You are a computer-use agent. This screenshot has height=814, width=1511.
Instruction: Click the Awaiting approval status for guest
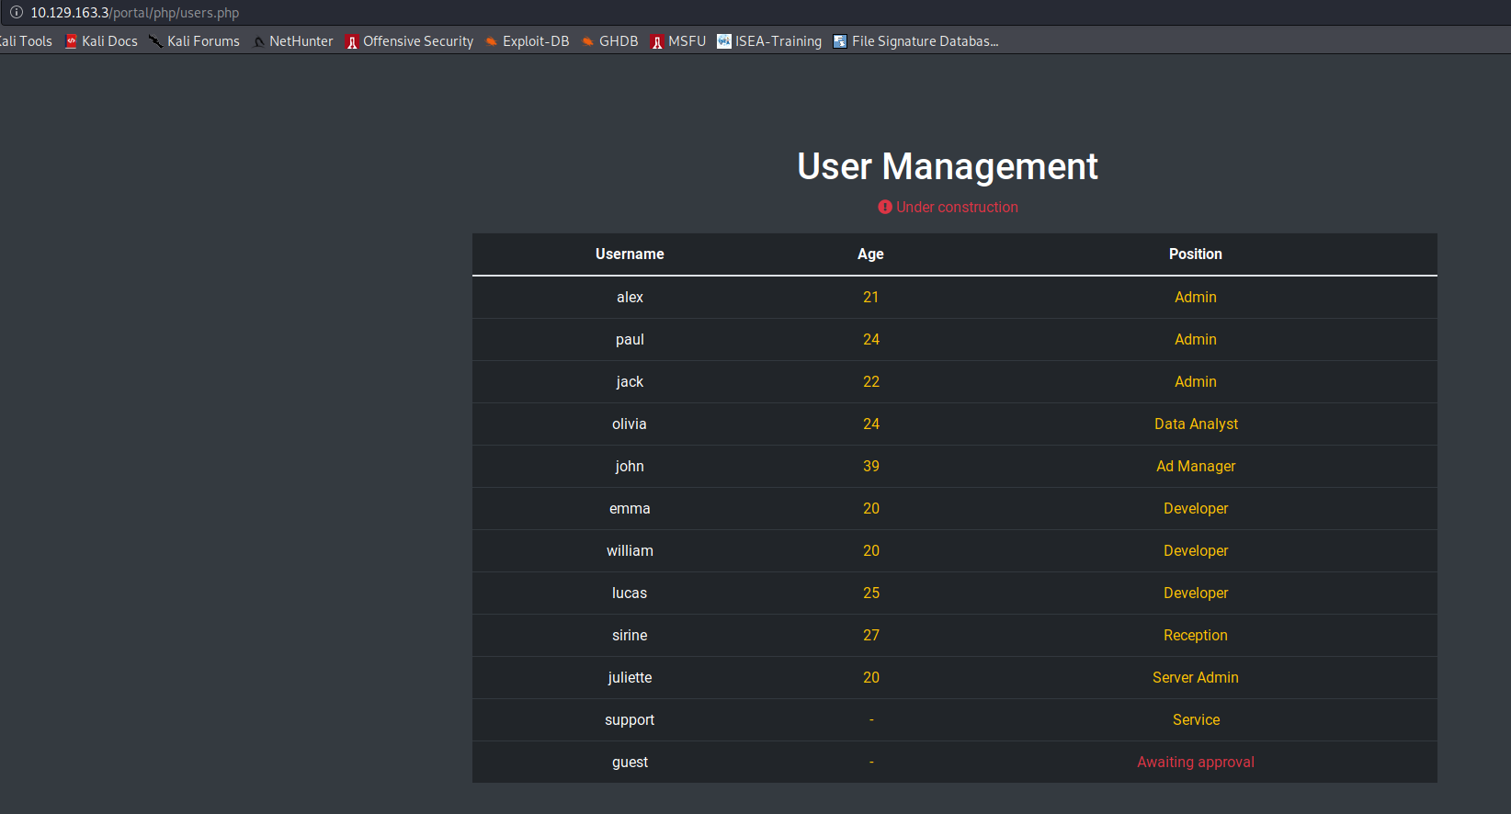(x=1195, y=763)
